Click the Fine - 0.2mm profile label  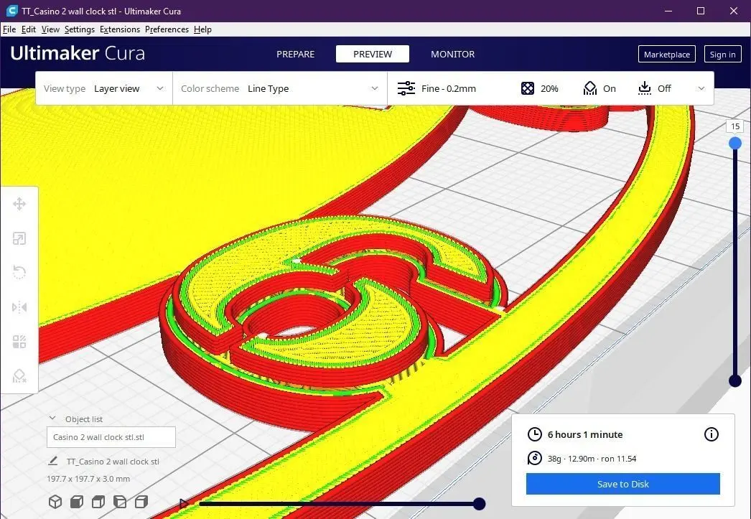click(x=449, y=88)
